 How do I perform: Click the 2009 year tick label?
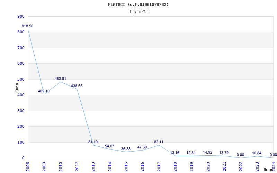coord(44,167)
